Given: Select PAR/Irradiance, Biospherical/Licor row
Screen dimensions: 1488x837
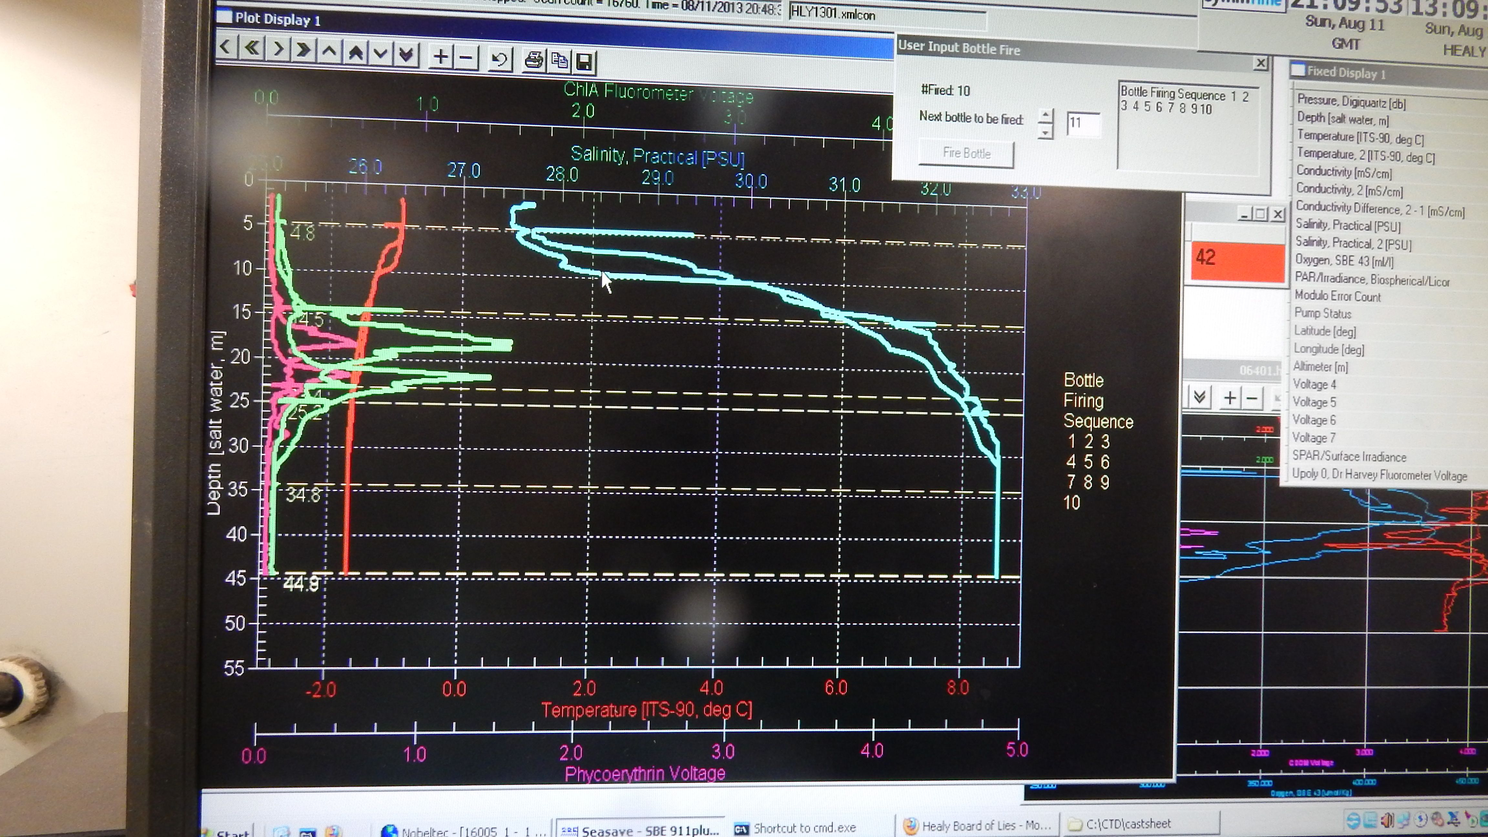Looking at the screenshot, I should 1372,280.
